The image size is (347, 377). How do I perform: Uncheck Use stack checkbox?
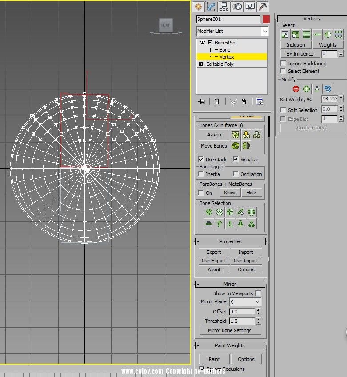[x=201, y=160]
